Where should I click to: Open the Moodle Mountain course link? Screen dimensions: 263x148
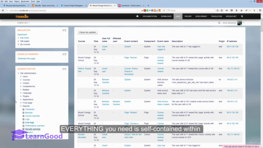82,136
